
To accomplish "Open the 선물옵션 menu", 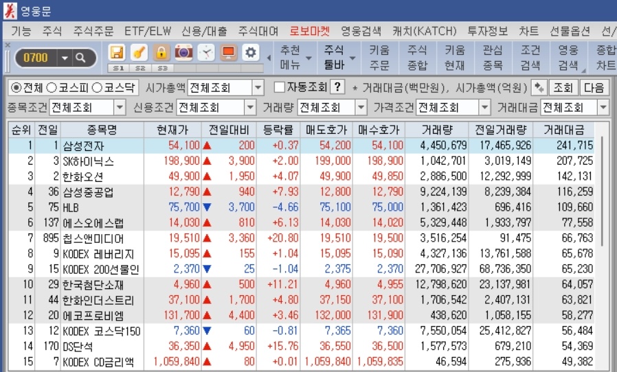I will pos(570,31).
